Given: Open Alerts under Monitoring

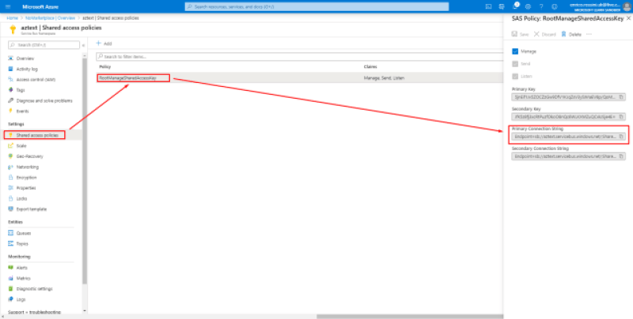Looking at the screenshot, I should click(22, 268).
